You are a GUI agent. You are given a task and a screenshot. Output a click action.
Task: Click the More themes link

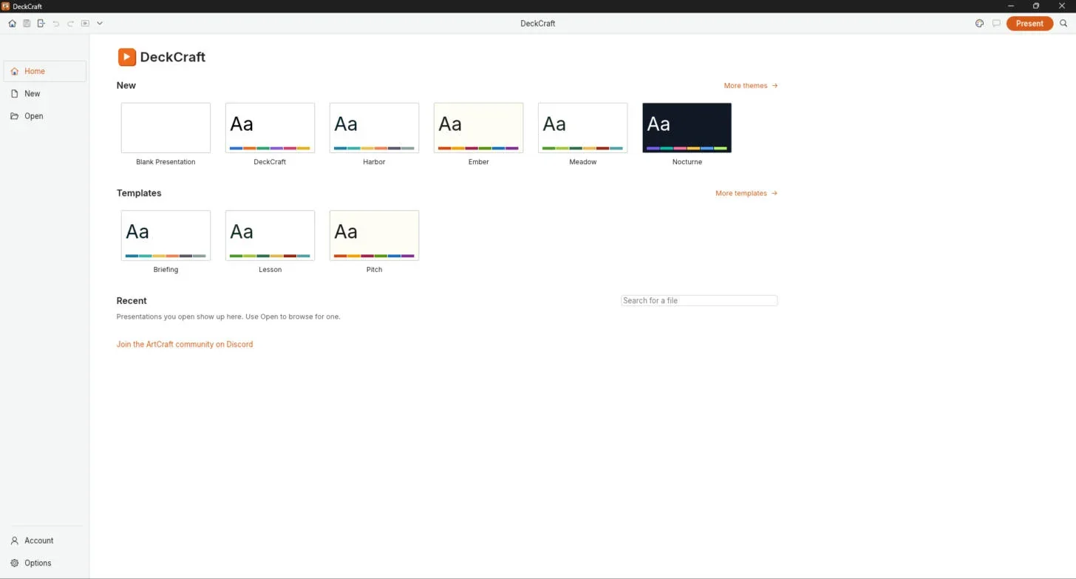click(x=751, y=86)
